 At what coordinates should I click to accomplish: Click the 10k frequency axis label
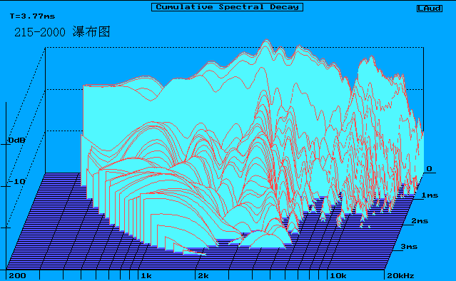point(338,275)
